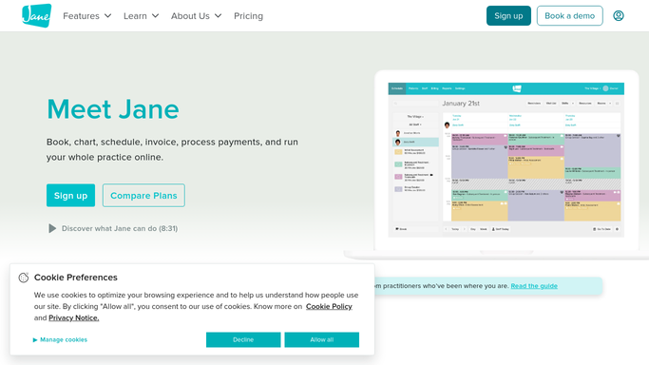Viewport: 649px width, 365px height.
Task: Click the Book a demo button
Action: pos(569,16)
